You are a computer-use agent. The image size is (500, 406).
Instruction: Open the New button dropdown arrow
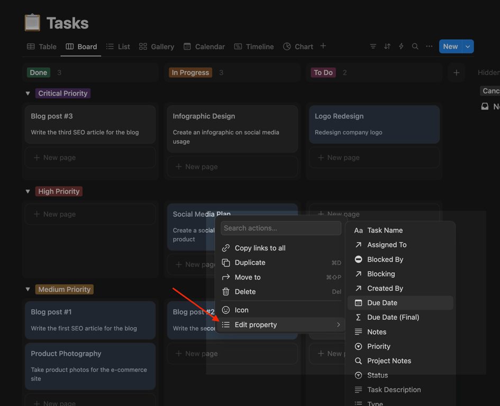[468, 47]
